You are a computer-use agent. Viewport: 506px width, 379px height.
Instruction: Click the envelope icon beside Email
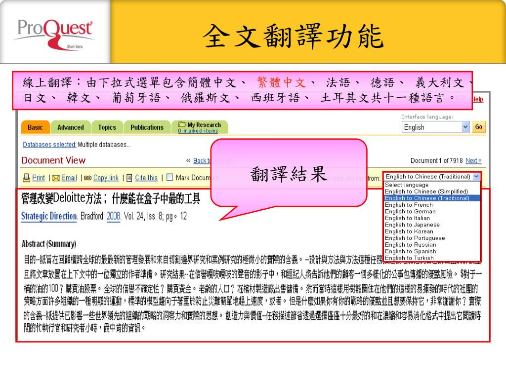pos(56,178)
